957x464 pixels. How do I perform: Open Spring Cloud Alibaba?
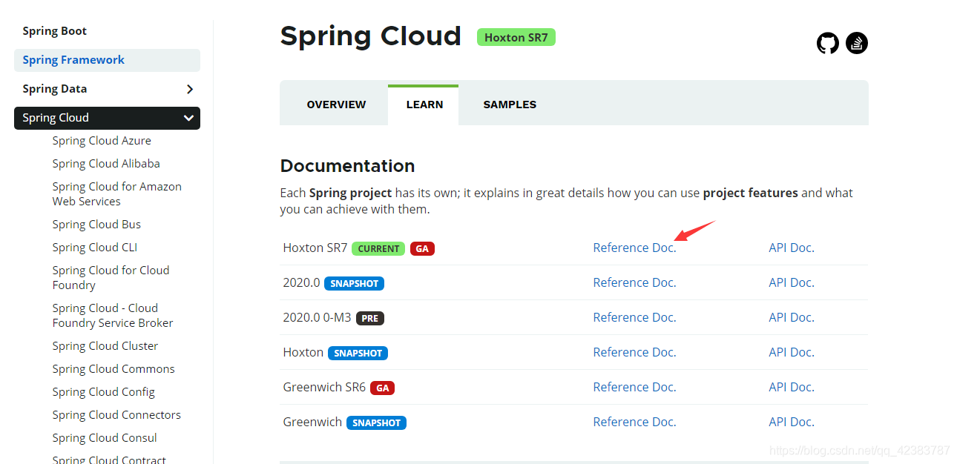[x=106, y=164]
